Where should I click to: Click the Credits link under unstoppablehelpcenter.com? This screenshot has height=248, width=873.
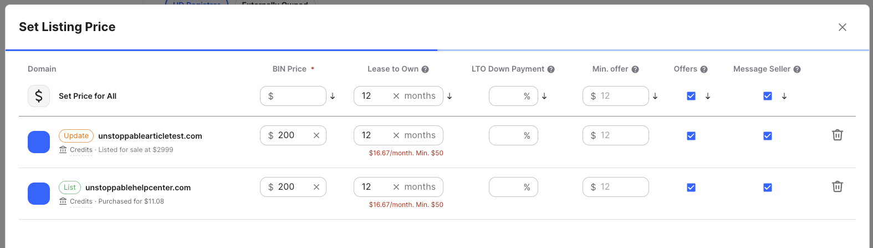tap(81, 201)
